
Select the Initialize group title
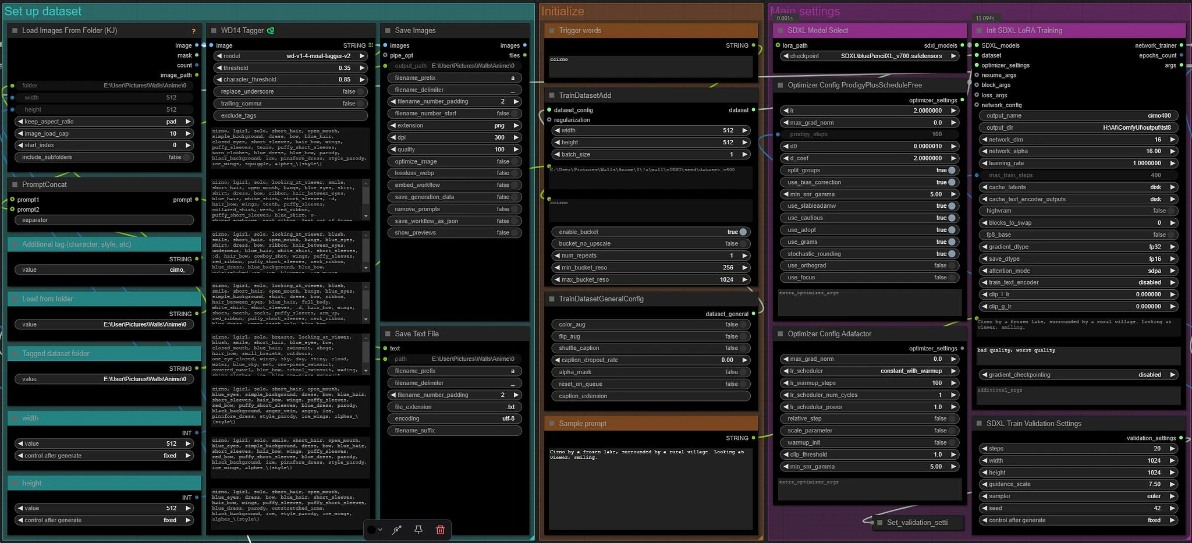coord(562,11)
